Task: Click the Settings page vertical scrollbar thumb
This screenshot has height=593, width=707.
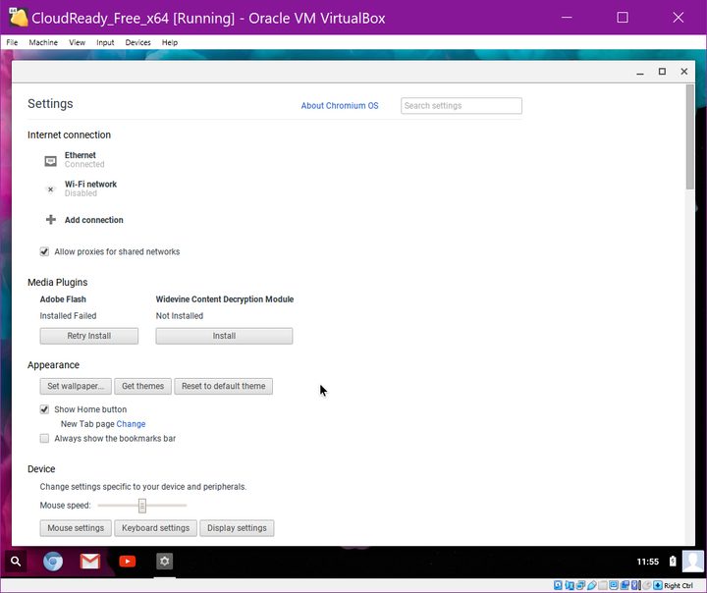Action: [690, 136]
